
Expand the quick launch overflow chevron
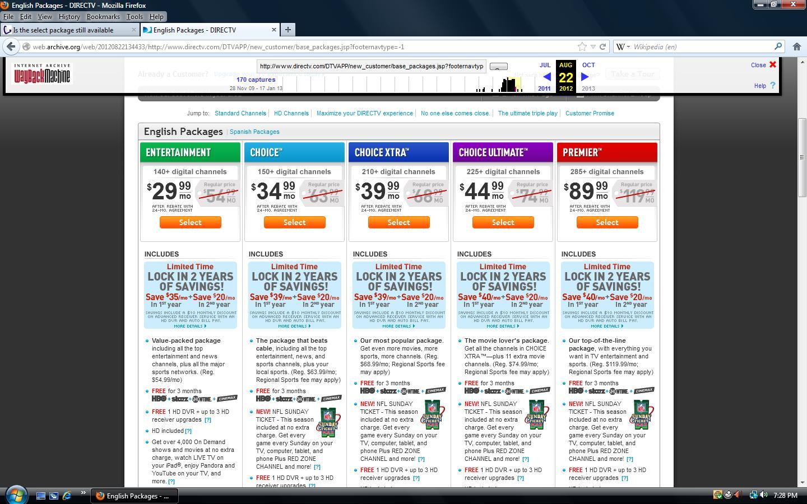83,493
